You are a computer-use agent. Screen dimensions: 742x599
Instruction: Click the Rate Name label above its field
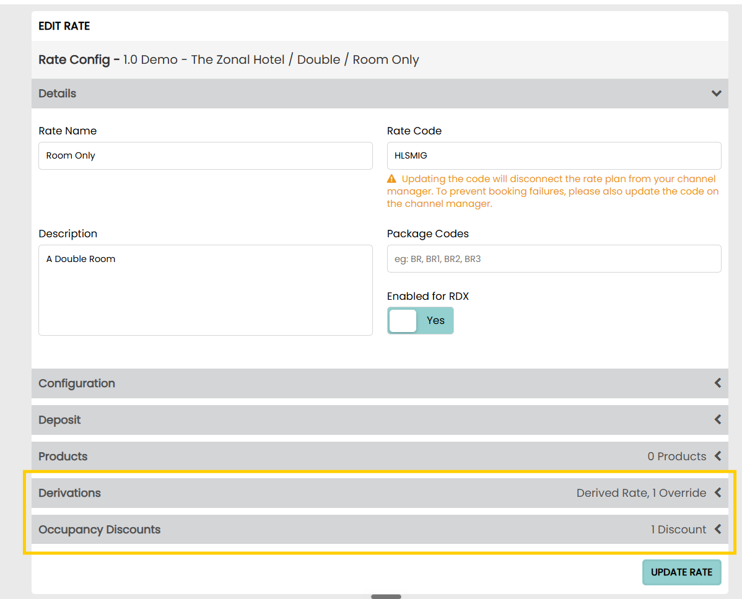coord(68,131)
